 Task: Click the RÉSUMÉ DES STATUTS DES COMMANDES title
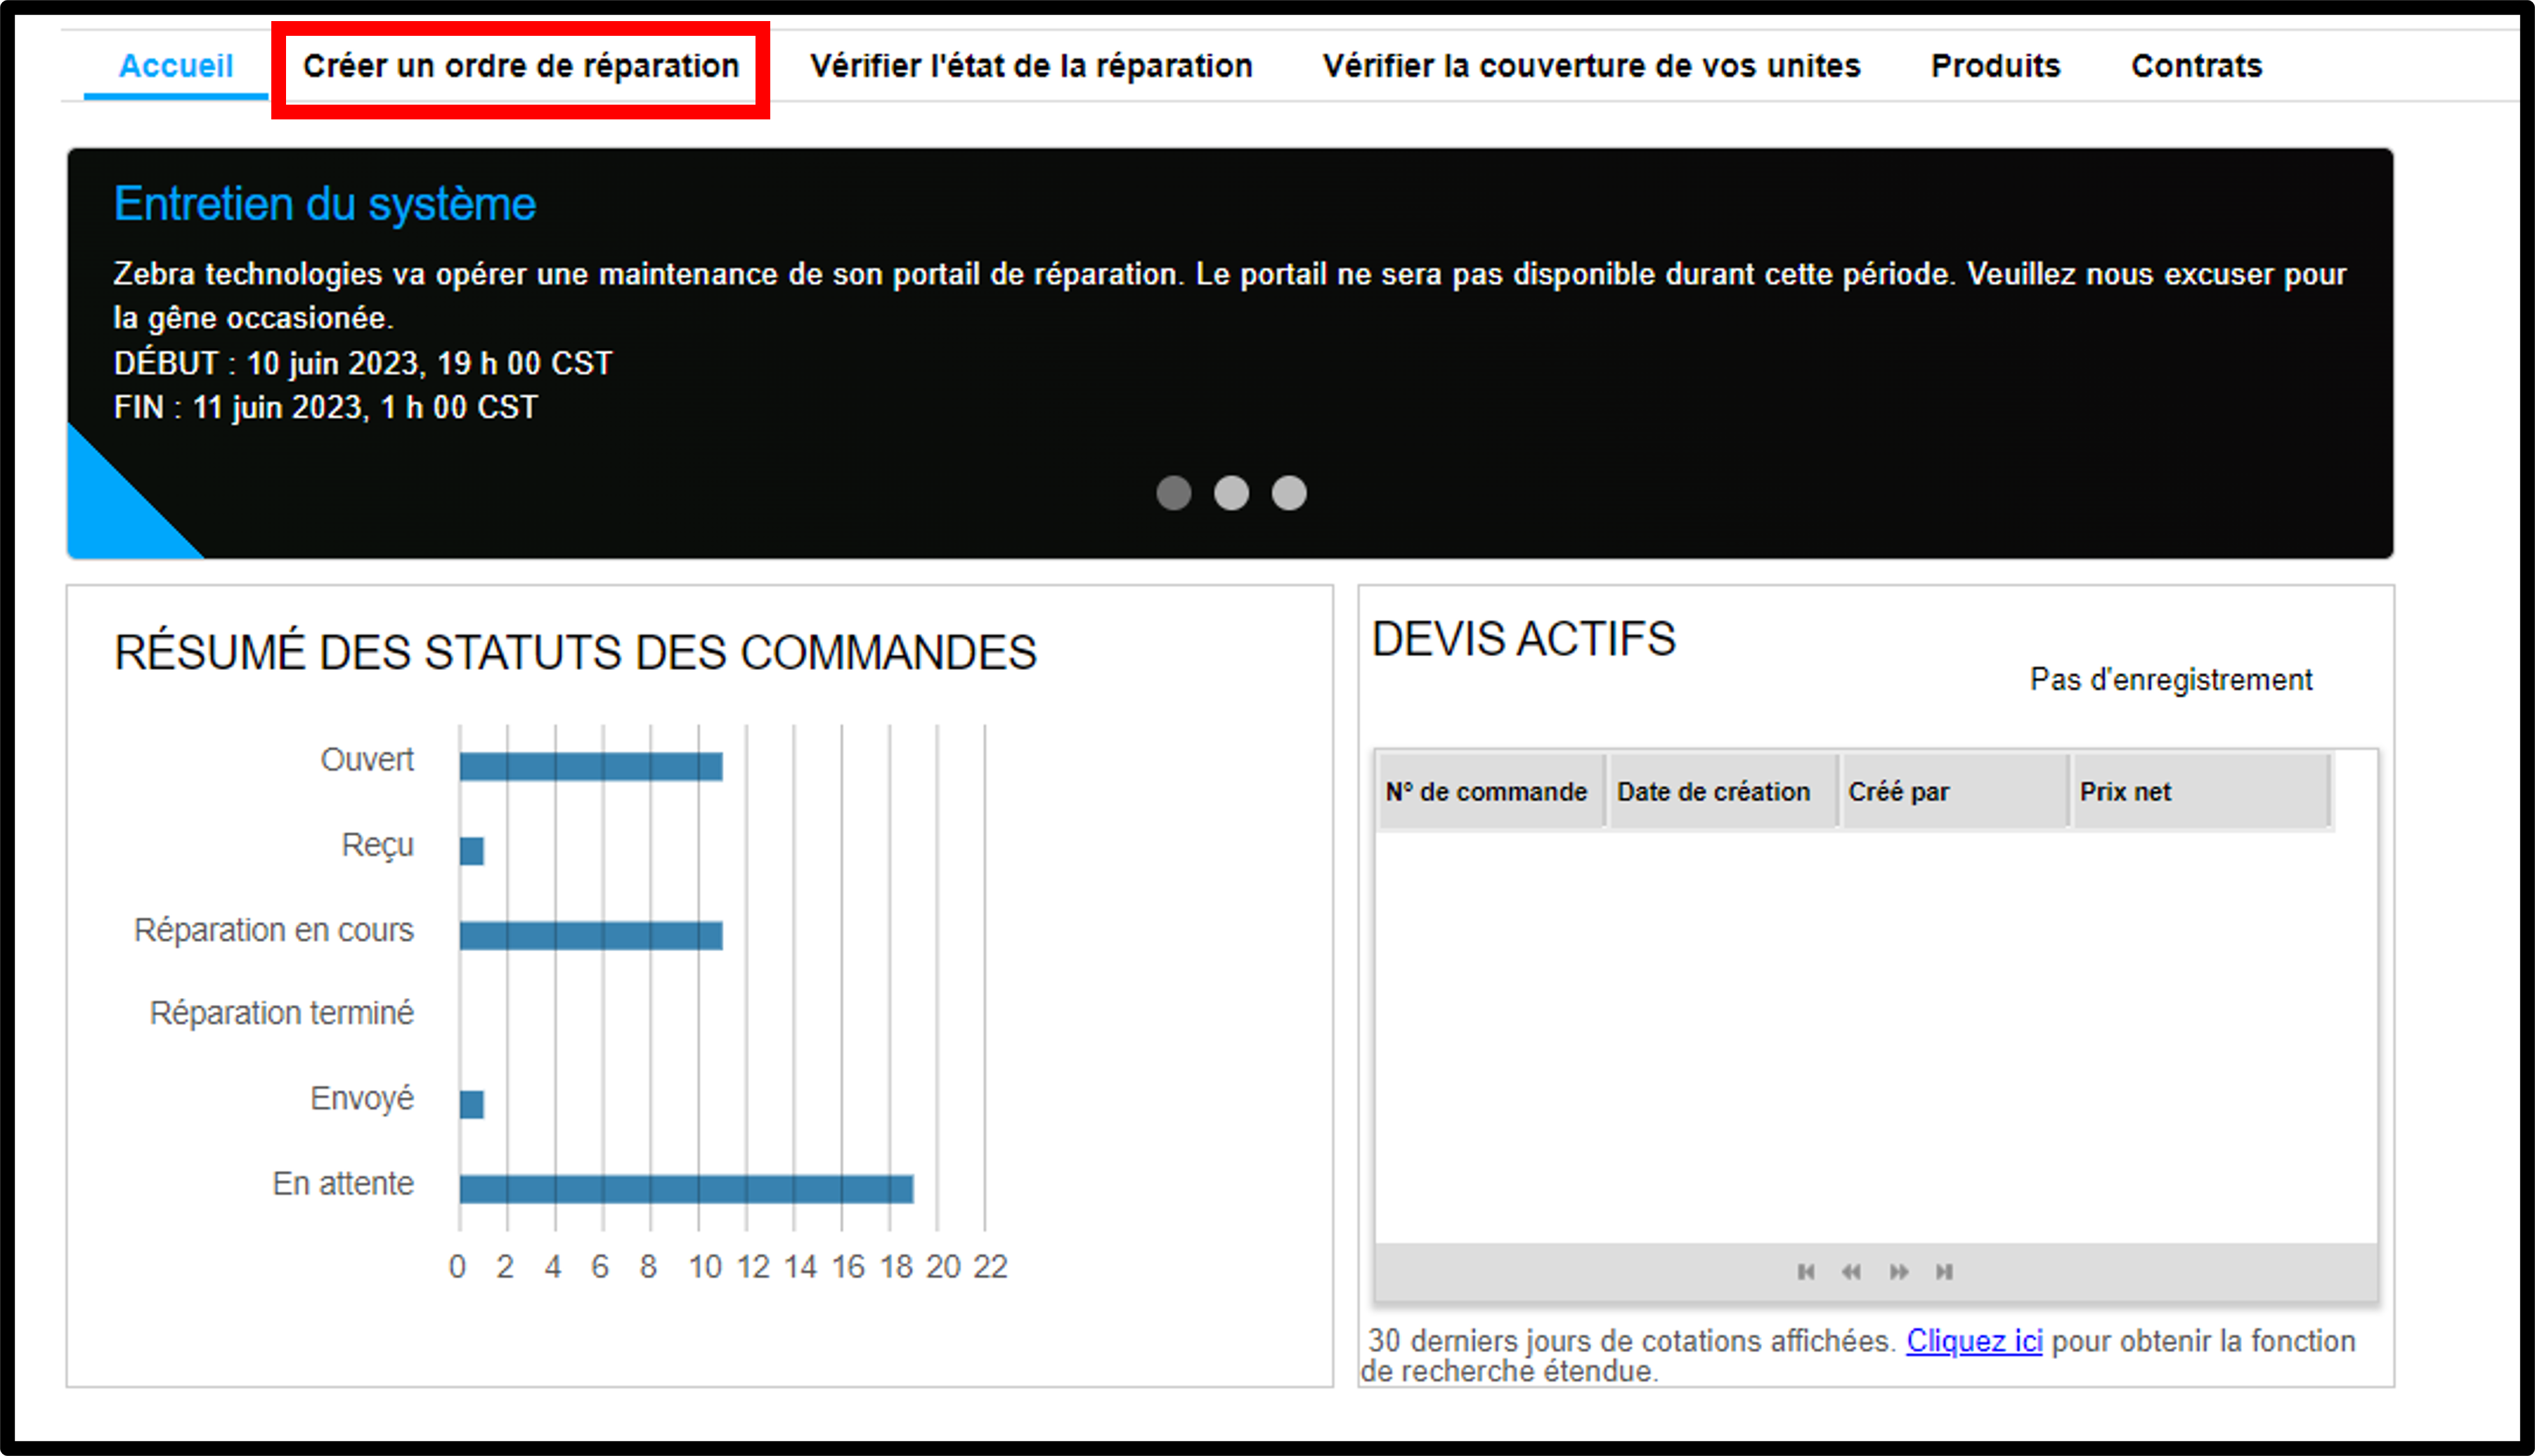575,653
